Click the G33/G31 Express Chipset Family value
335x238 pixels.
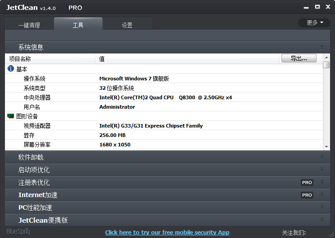(x=151, y=126)
